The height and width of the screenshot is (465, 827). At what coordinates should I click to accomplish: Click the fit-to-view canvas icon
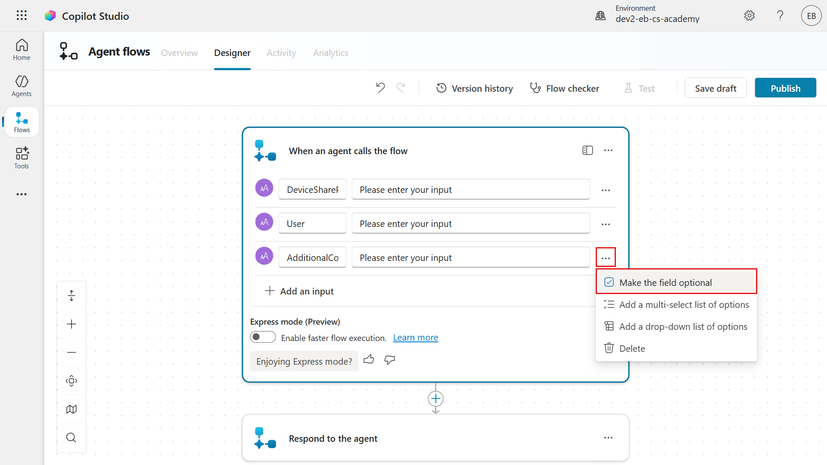tap(72, 381)
